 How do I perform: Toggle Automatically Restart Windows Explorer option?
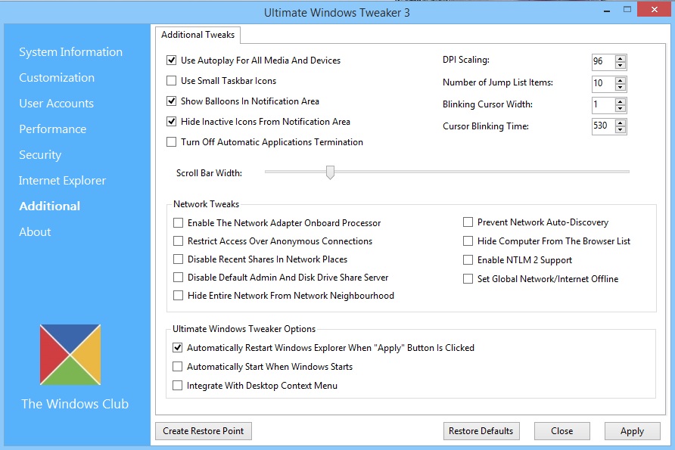(177, 348)
